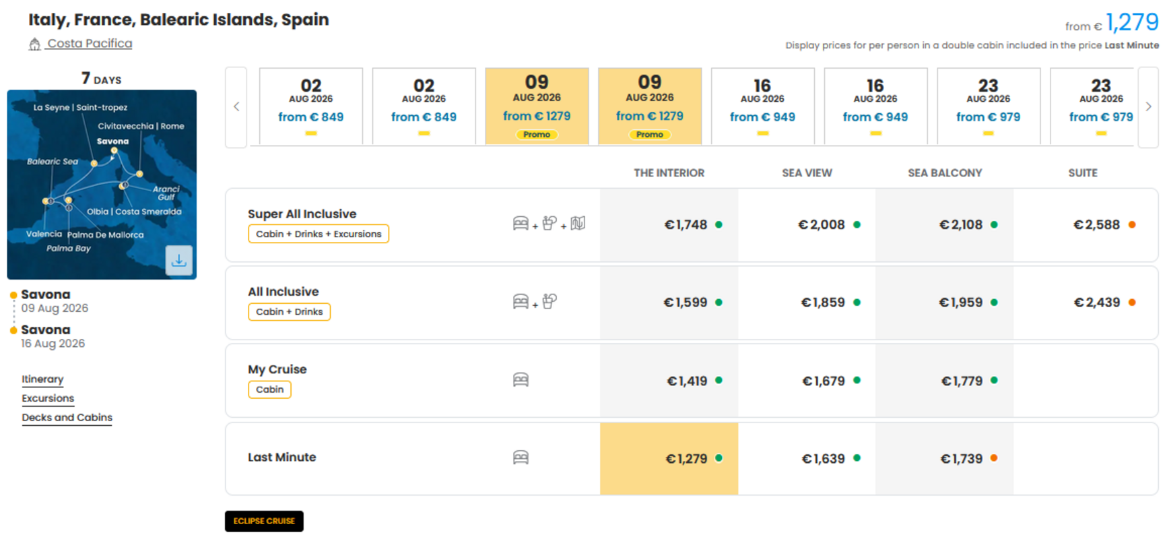Select the first 16 Aug 2026 departure from €949
The width and height of the screenshot is (1167, 539).
pos(762,106)
